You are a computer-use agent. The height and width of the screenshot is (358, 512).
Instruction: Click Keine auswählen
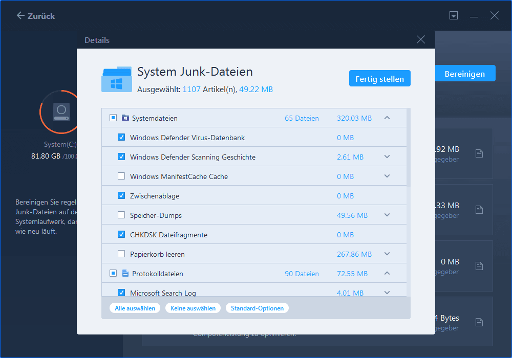pyautogui.click(x=193, y=308)
